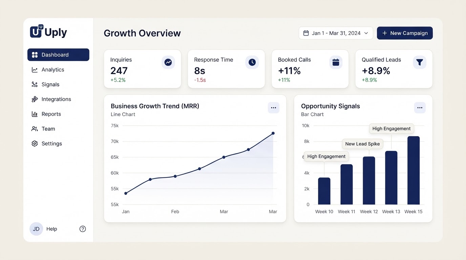This screenshot has height=260, width=466.
Task: Select the Week 11 bar
Action: tap(346, 185)
